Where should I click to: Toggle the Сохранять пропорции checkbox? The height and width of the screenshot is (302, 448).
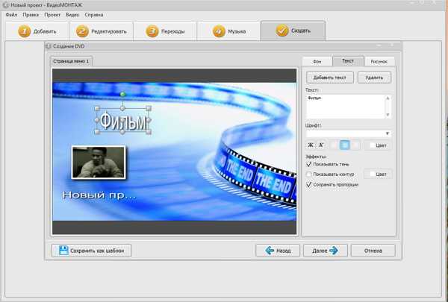[x=309, y=184]
